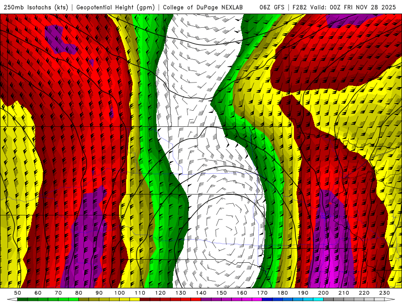
Task: Select the 150 value on the color scale
Action: tap(222, 293)
